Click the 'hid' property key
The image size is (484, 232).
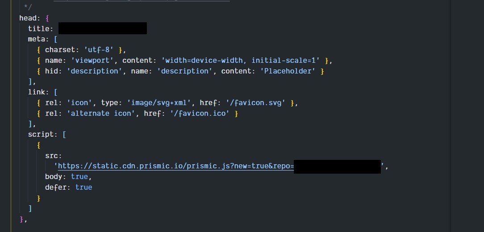(x=51, y=71)
